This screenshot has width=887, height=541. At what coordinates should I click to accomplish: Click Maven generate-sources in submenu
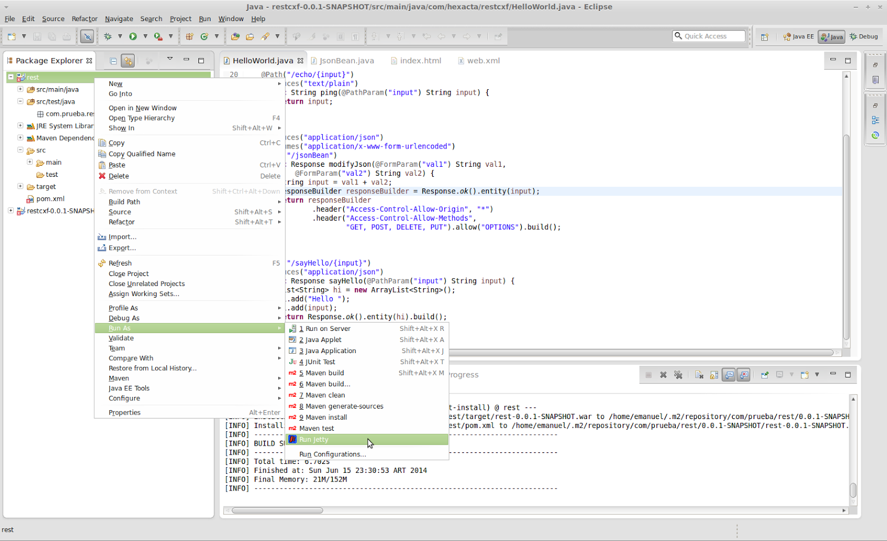point(366,406)
